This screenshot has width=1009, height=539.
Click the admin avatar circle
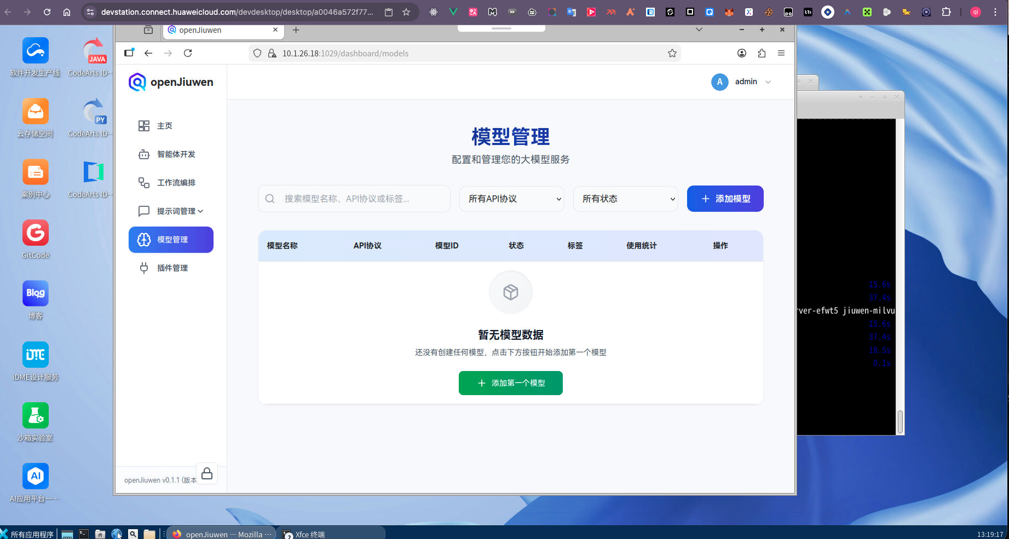click(x=720, y=82)
